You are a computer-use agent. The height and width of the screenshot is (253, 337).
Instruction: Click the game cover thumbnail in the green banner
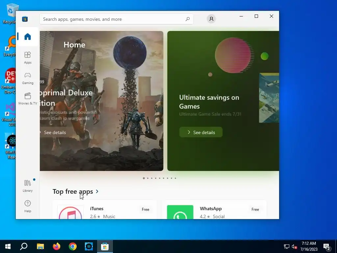pos(269,98)
